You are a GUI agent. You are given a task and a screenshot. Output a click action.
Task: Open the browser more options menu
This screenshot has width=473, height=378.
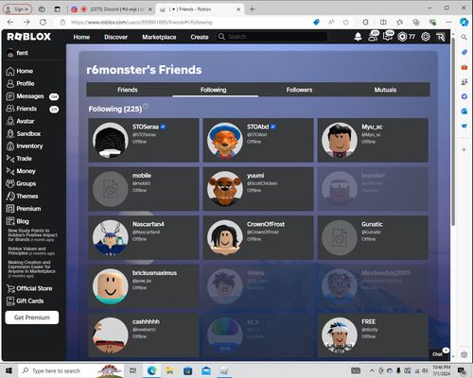click(448, 22)
